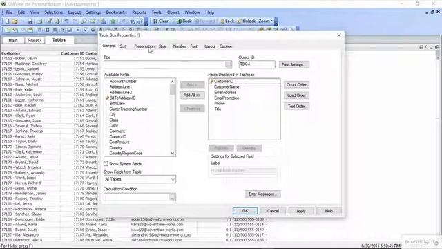Click the Print icon in the toolbar
Screen dimensions: 442x249
click(39, 21)
